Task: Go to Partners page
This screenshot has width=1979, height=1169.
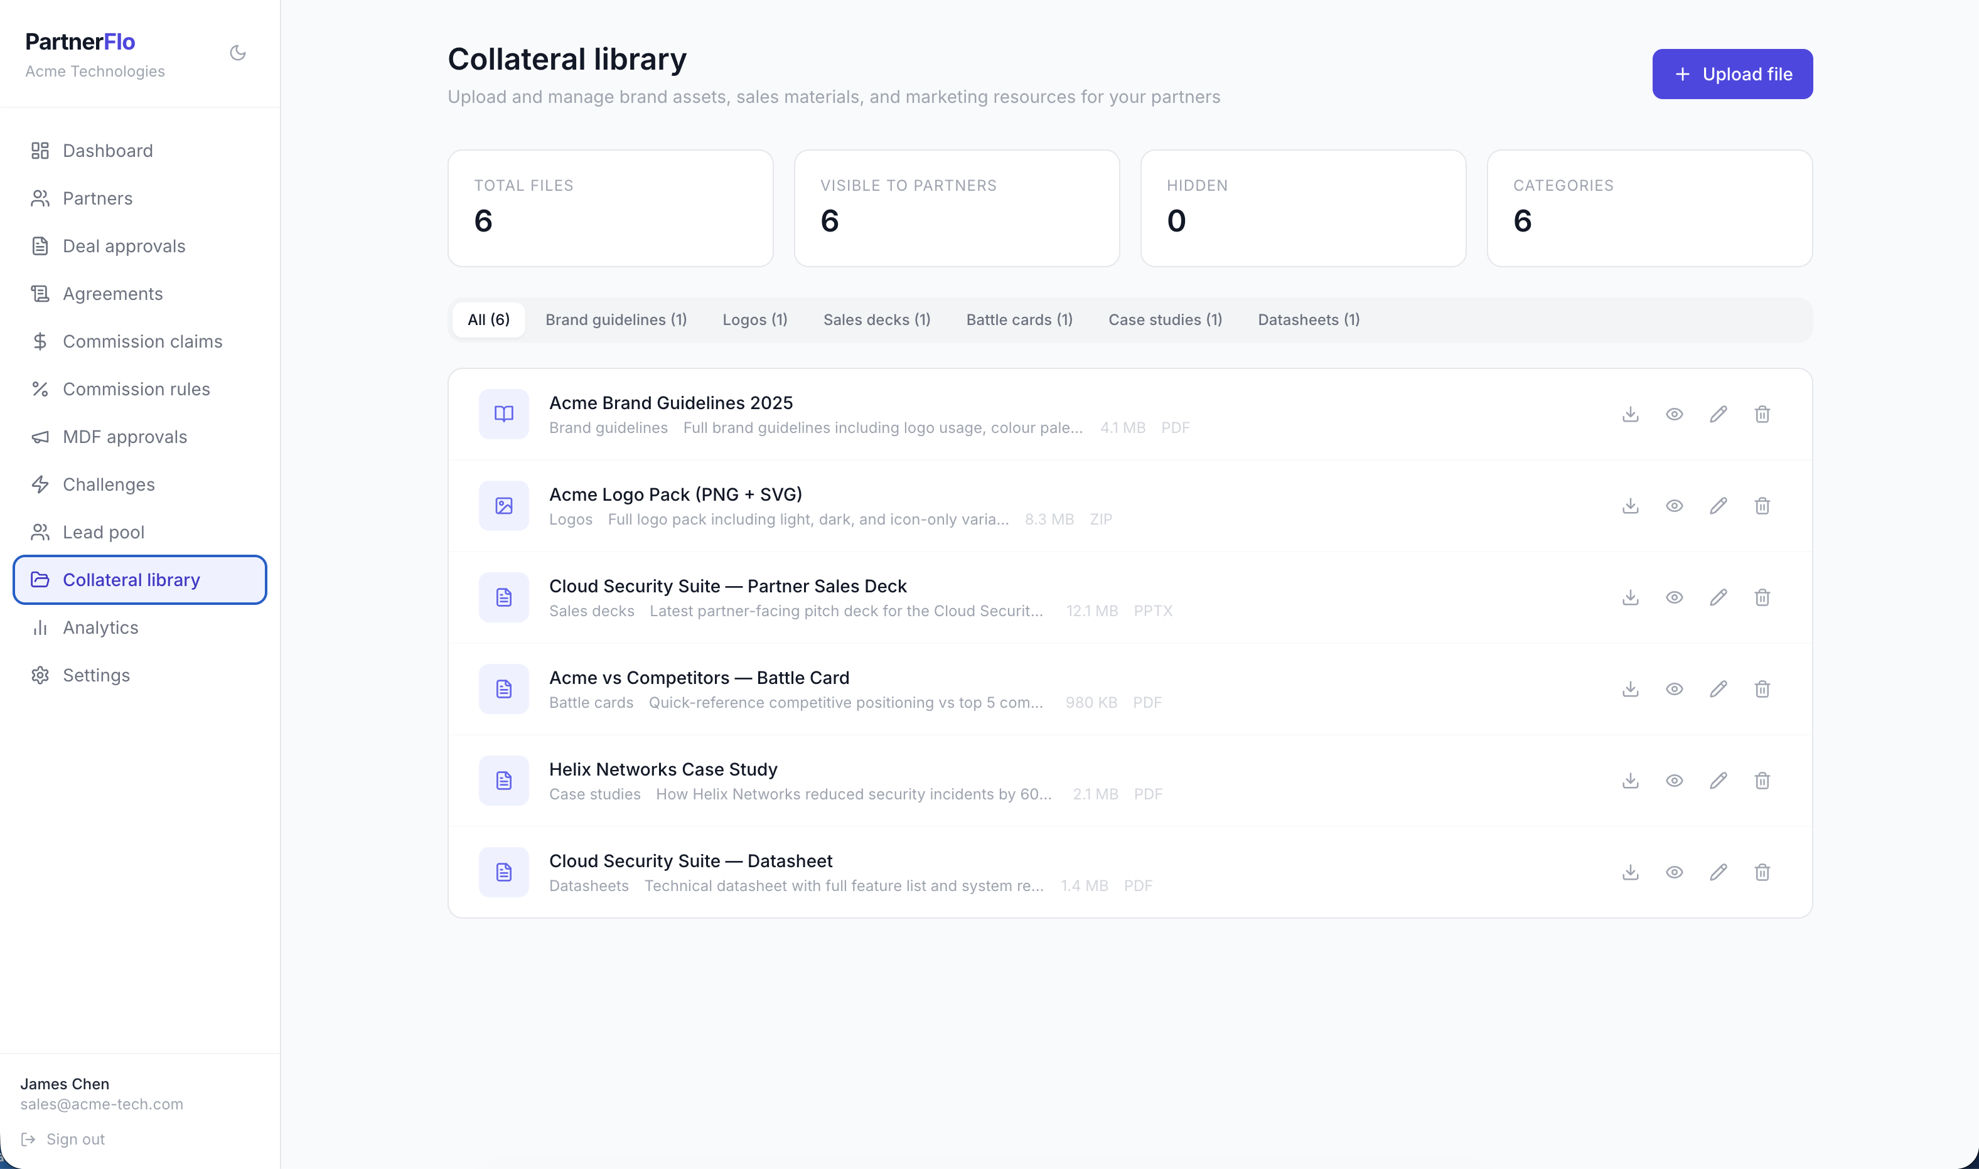Action: click(139, 198)
